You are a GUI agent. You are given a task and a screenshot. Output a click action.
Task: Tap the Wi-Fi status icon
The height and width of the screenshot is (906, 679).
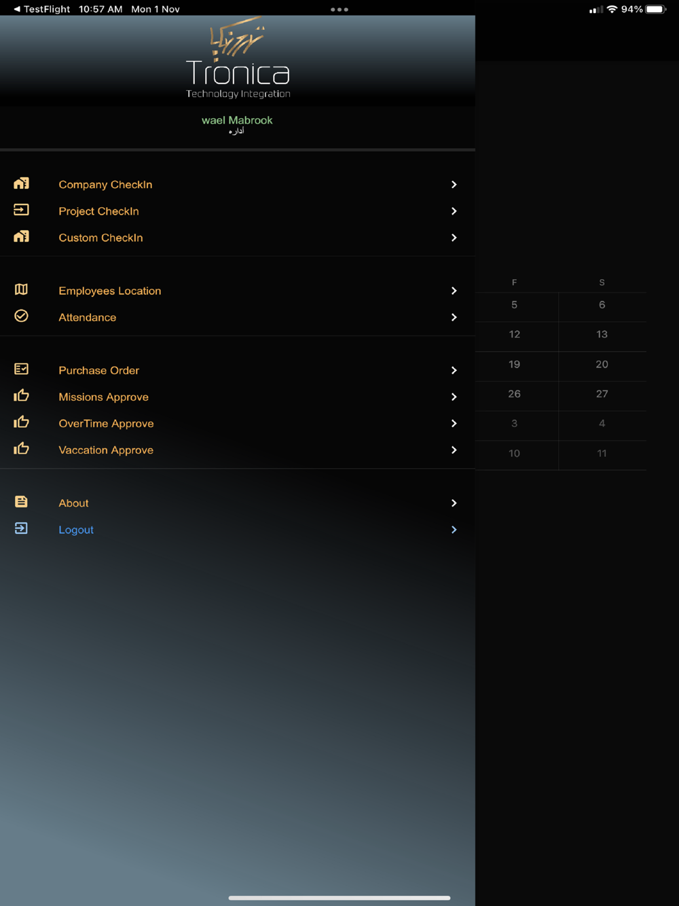pyautogui.click(x=612, y=9)
